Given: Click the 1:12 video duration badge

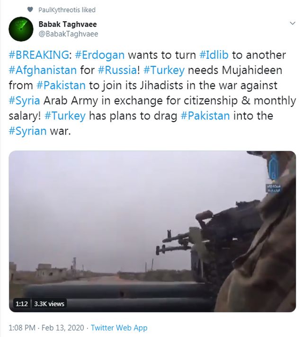Looking at the screenshot, I should [22, 304].
